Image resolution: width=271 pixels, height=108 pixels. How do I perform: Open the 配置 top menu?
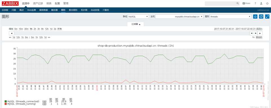[57, 3]
